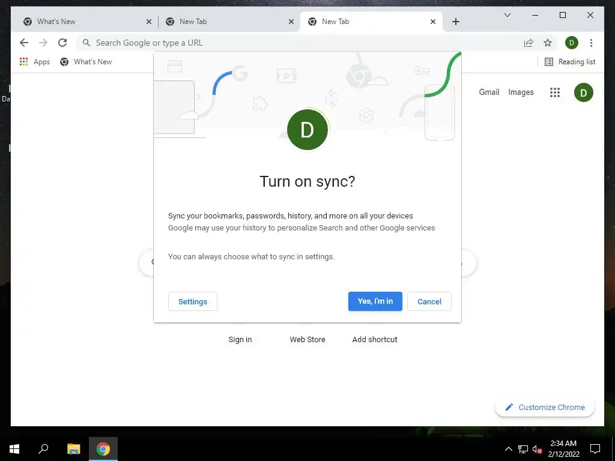Close the active New Tab

(433, 22)
